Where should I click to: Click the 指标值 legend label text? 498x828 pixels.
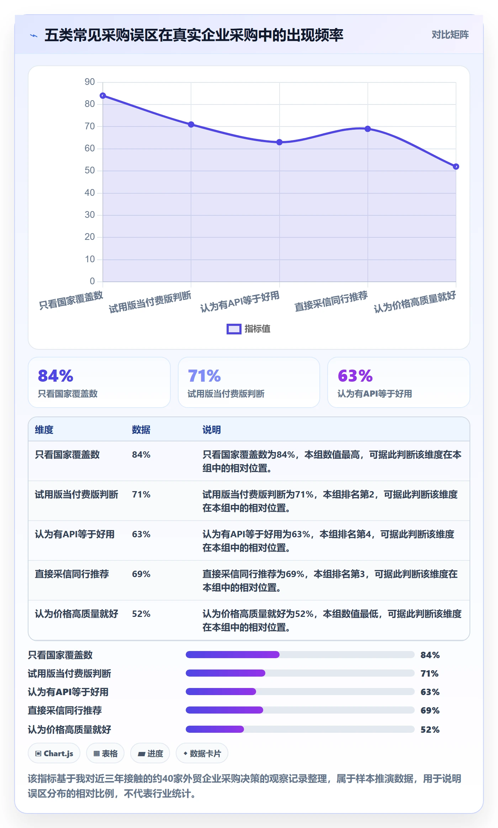[258, 329]
